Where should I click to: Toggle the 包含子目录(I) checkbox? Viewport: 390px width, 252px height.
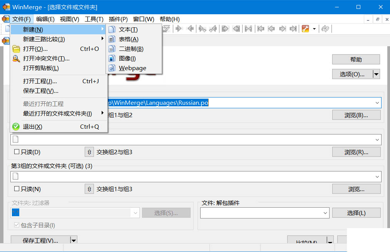point(17,225)
